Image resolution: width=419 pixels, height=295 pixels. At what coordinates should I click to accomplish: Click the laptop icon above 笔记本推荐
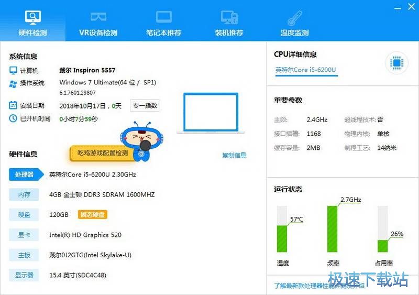pos(164,17)
